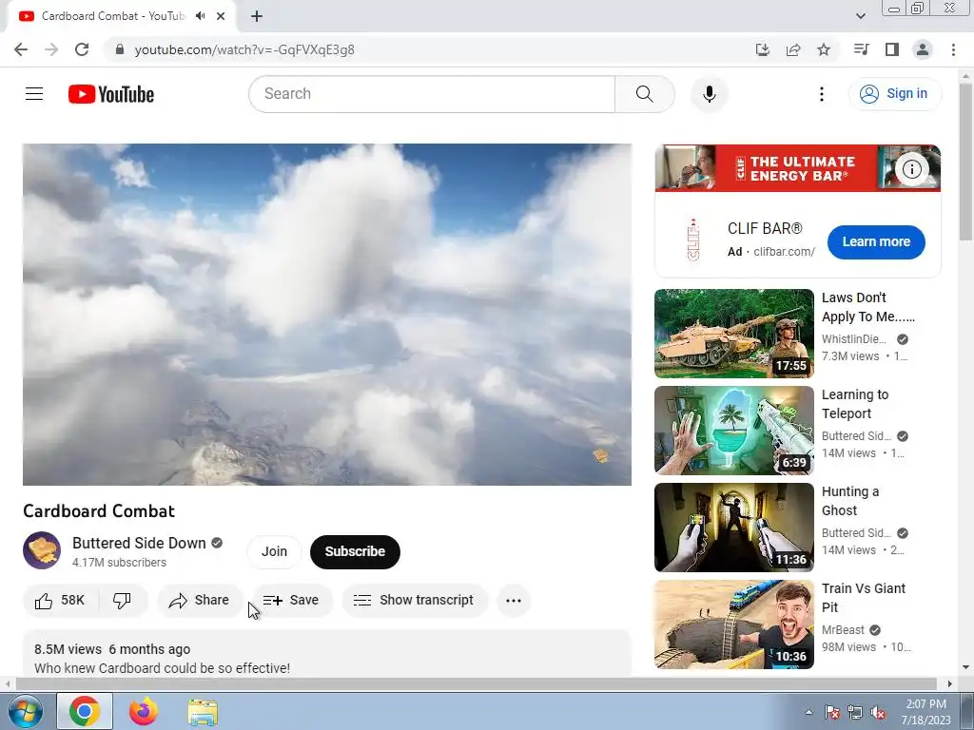The height and width of the screenshot is (730, 974).
Task: Open the Chrome profile avatar
Action: [923, 49]
